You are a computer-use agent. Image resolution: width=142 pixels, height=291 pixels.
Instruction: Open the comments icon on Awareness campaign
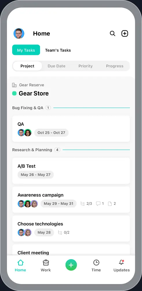point(98,204)
